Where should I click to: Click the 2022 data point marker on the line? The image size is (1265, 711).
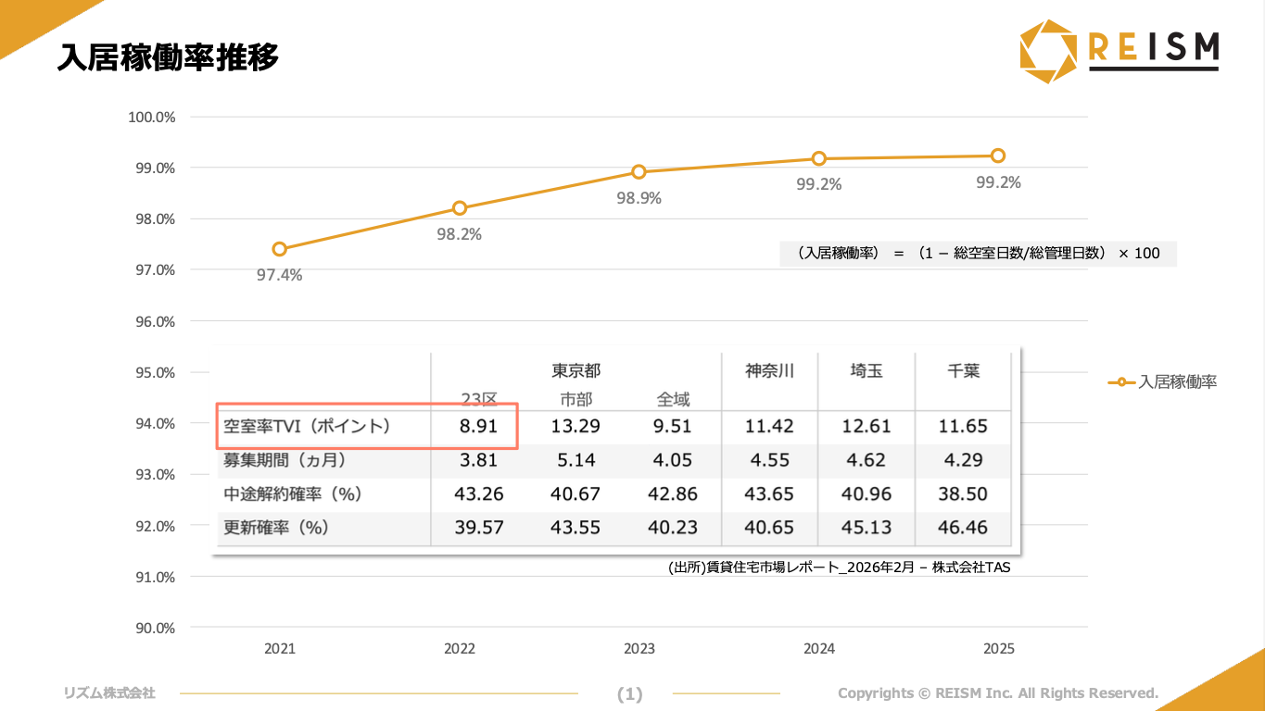(x=460, y=208)
